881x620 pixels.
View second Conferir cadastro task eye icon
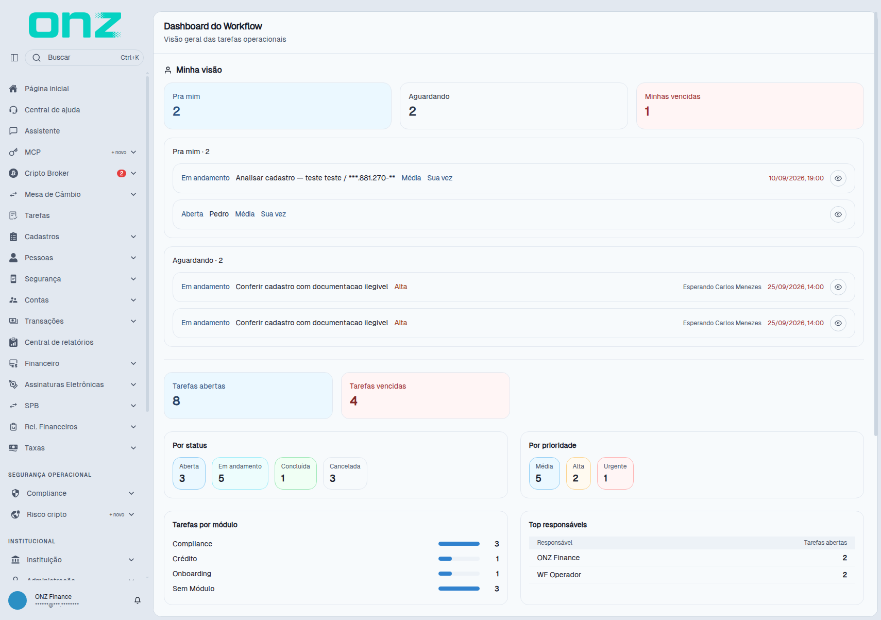(838, 323)
